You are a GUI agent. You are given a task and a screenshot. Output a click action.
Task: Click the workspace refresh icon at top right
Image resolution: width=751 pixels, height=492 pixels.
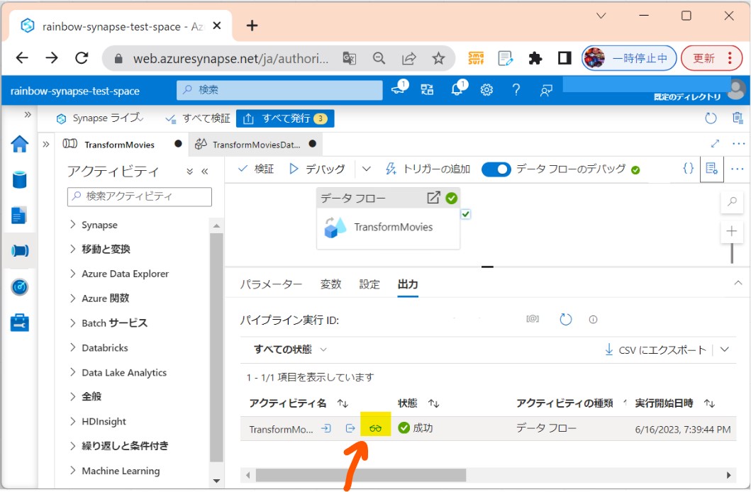pyautogui.click(x=711, y=118)
